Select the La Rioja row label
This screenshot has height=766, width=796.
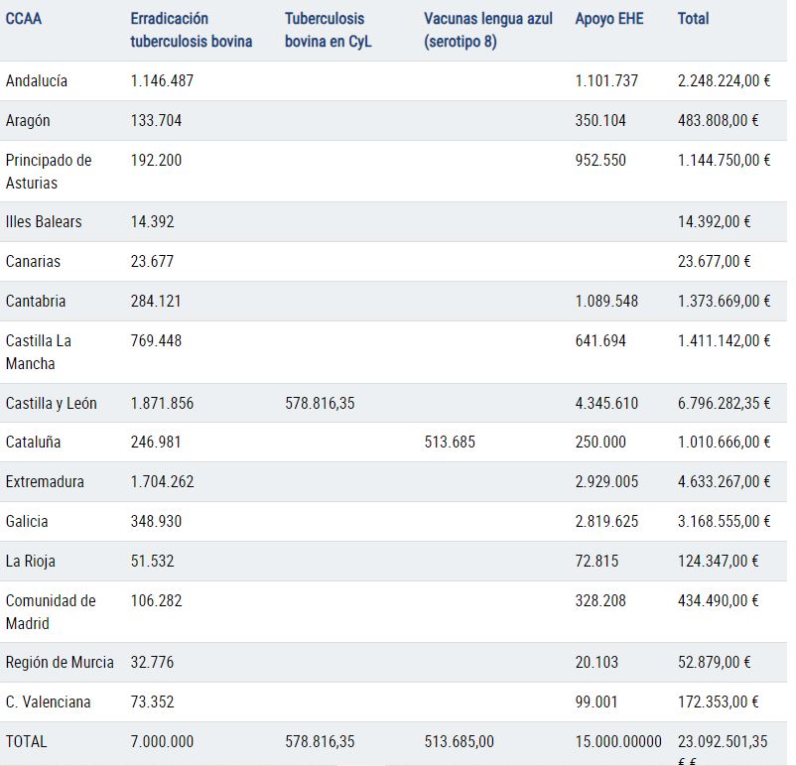[31, 562]
